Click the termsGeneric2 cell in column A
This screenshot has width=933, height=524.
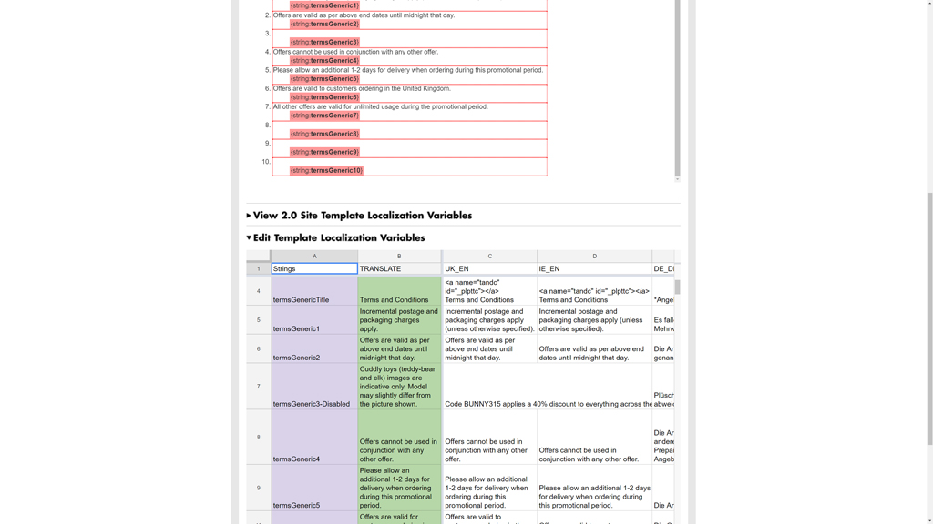pos(314,348)
